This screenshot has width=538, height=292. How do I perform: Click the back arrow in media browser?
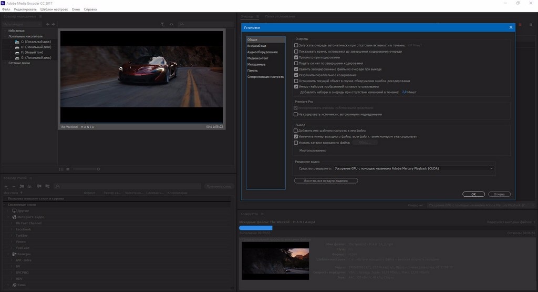[48, 24]
